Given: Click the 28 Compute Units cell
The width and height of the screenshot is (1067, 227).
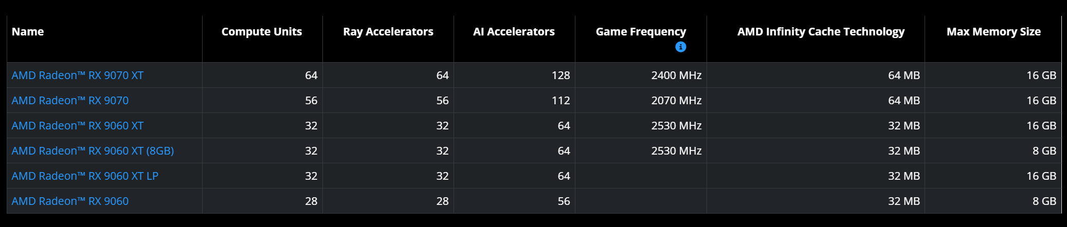Looking at the screenshot, I should click(x=311, y=201).
